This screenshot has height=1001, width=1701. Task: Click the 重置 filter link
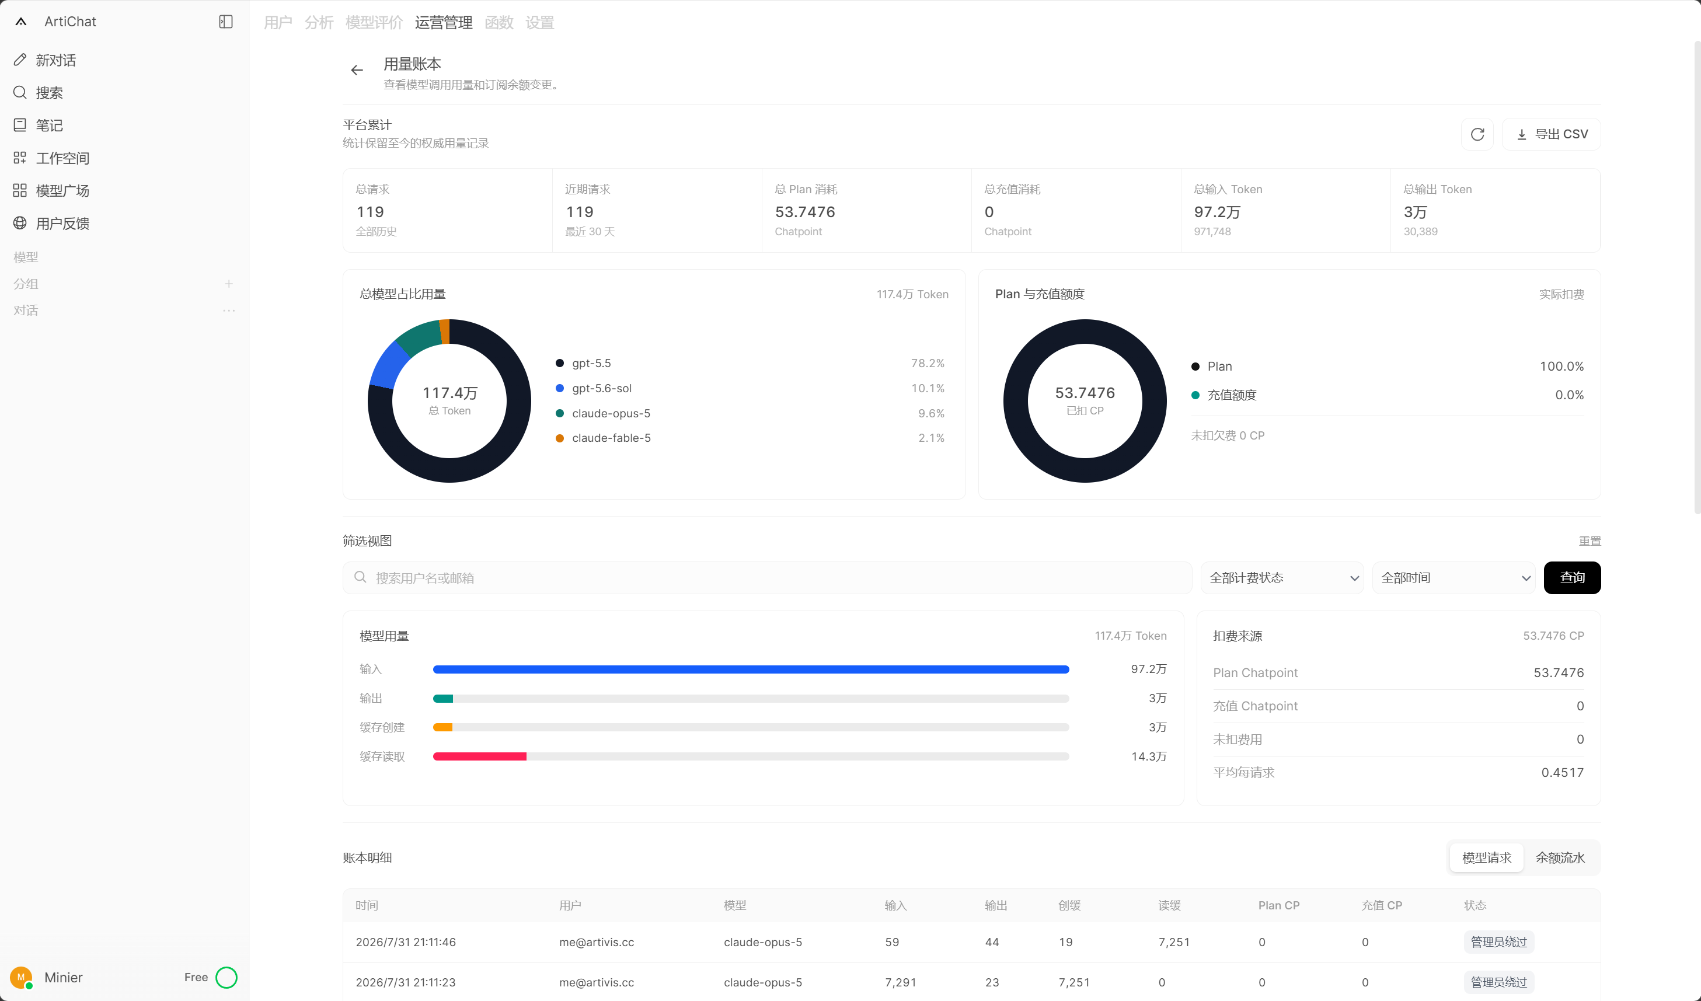1590,541
